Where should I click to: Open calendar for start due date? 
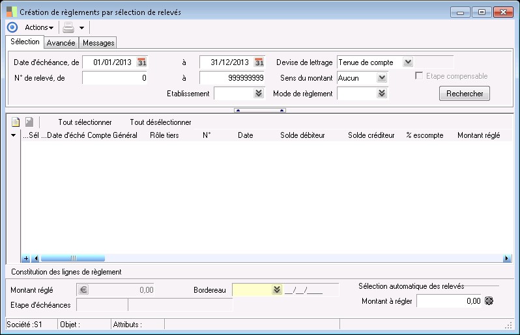click(x=142, y=62)
